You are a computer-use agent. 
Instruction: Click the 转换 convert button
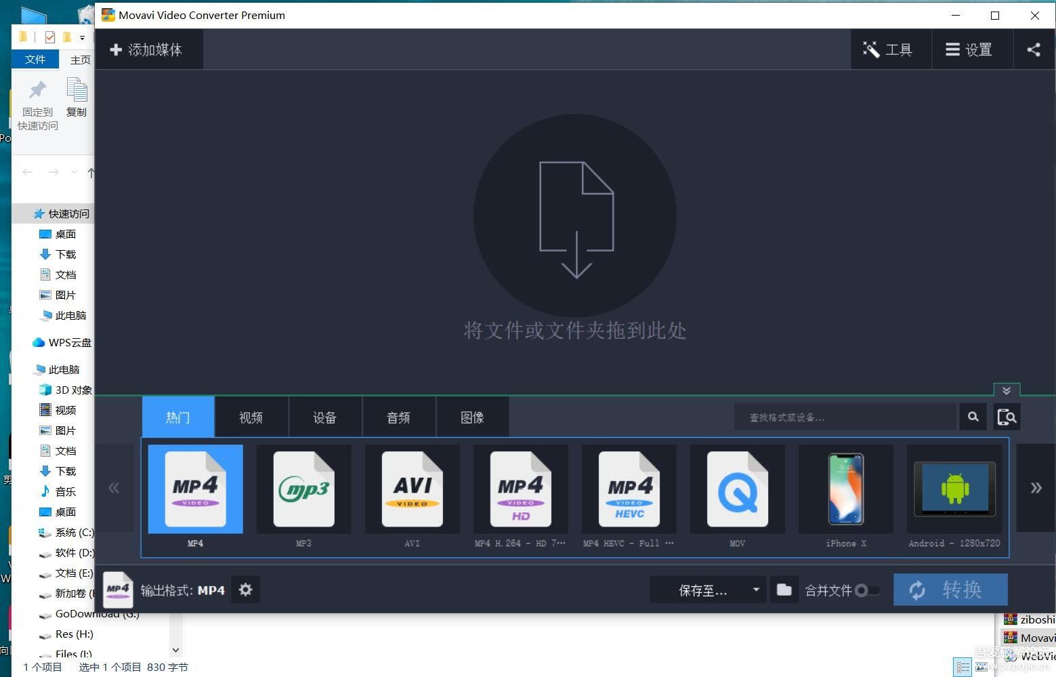click(x=950, y=589)
